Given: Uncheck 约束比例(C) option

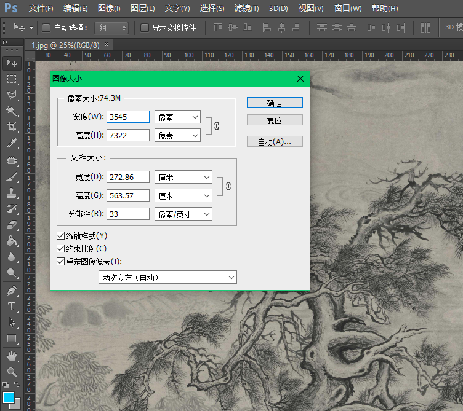Looking at the screenshot, I should [x=60, y=249].
